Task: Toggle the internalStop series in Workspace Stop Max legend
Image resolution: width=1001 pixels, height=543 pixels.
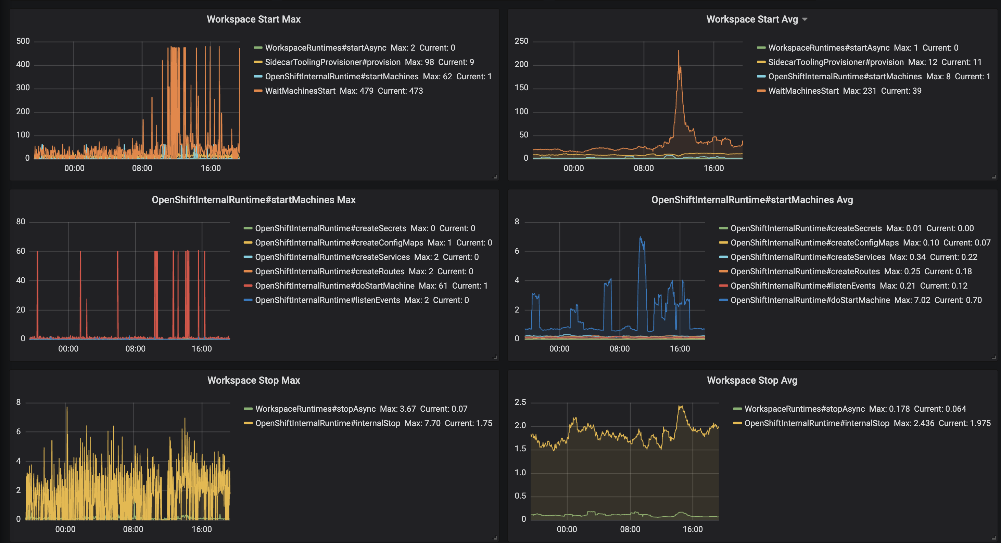Action: (x=327, y=423)
